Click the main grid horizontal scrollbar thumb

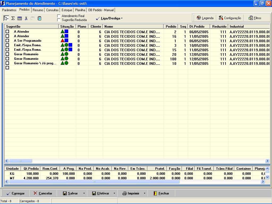pos(20,161)
